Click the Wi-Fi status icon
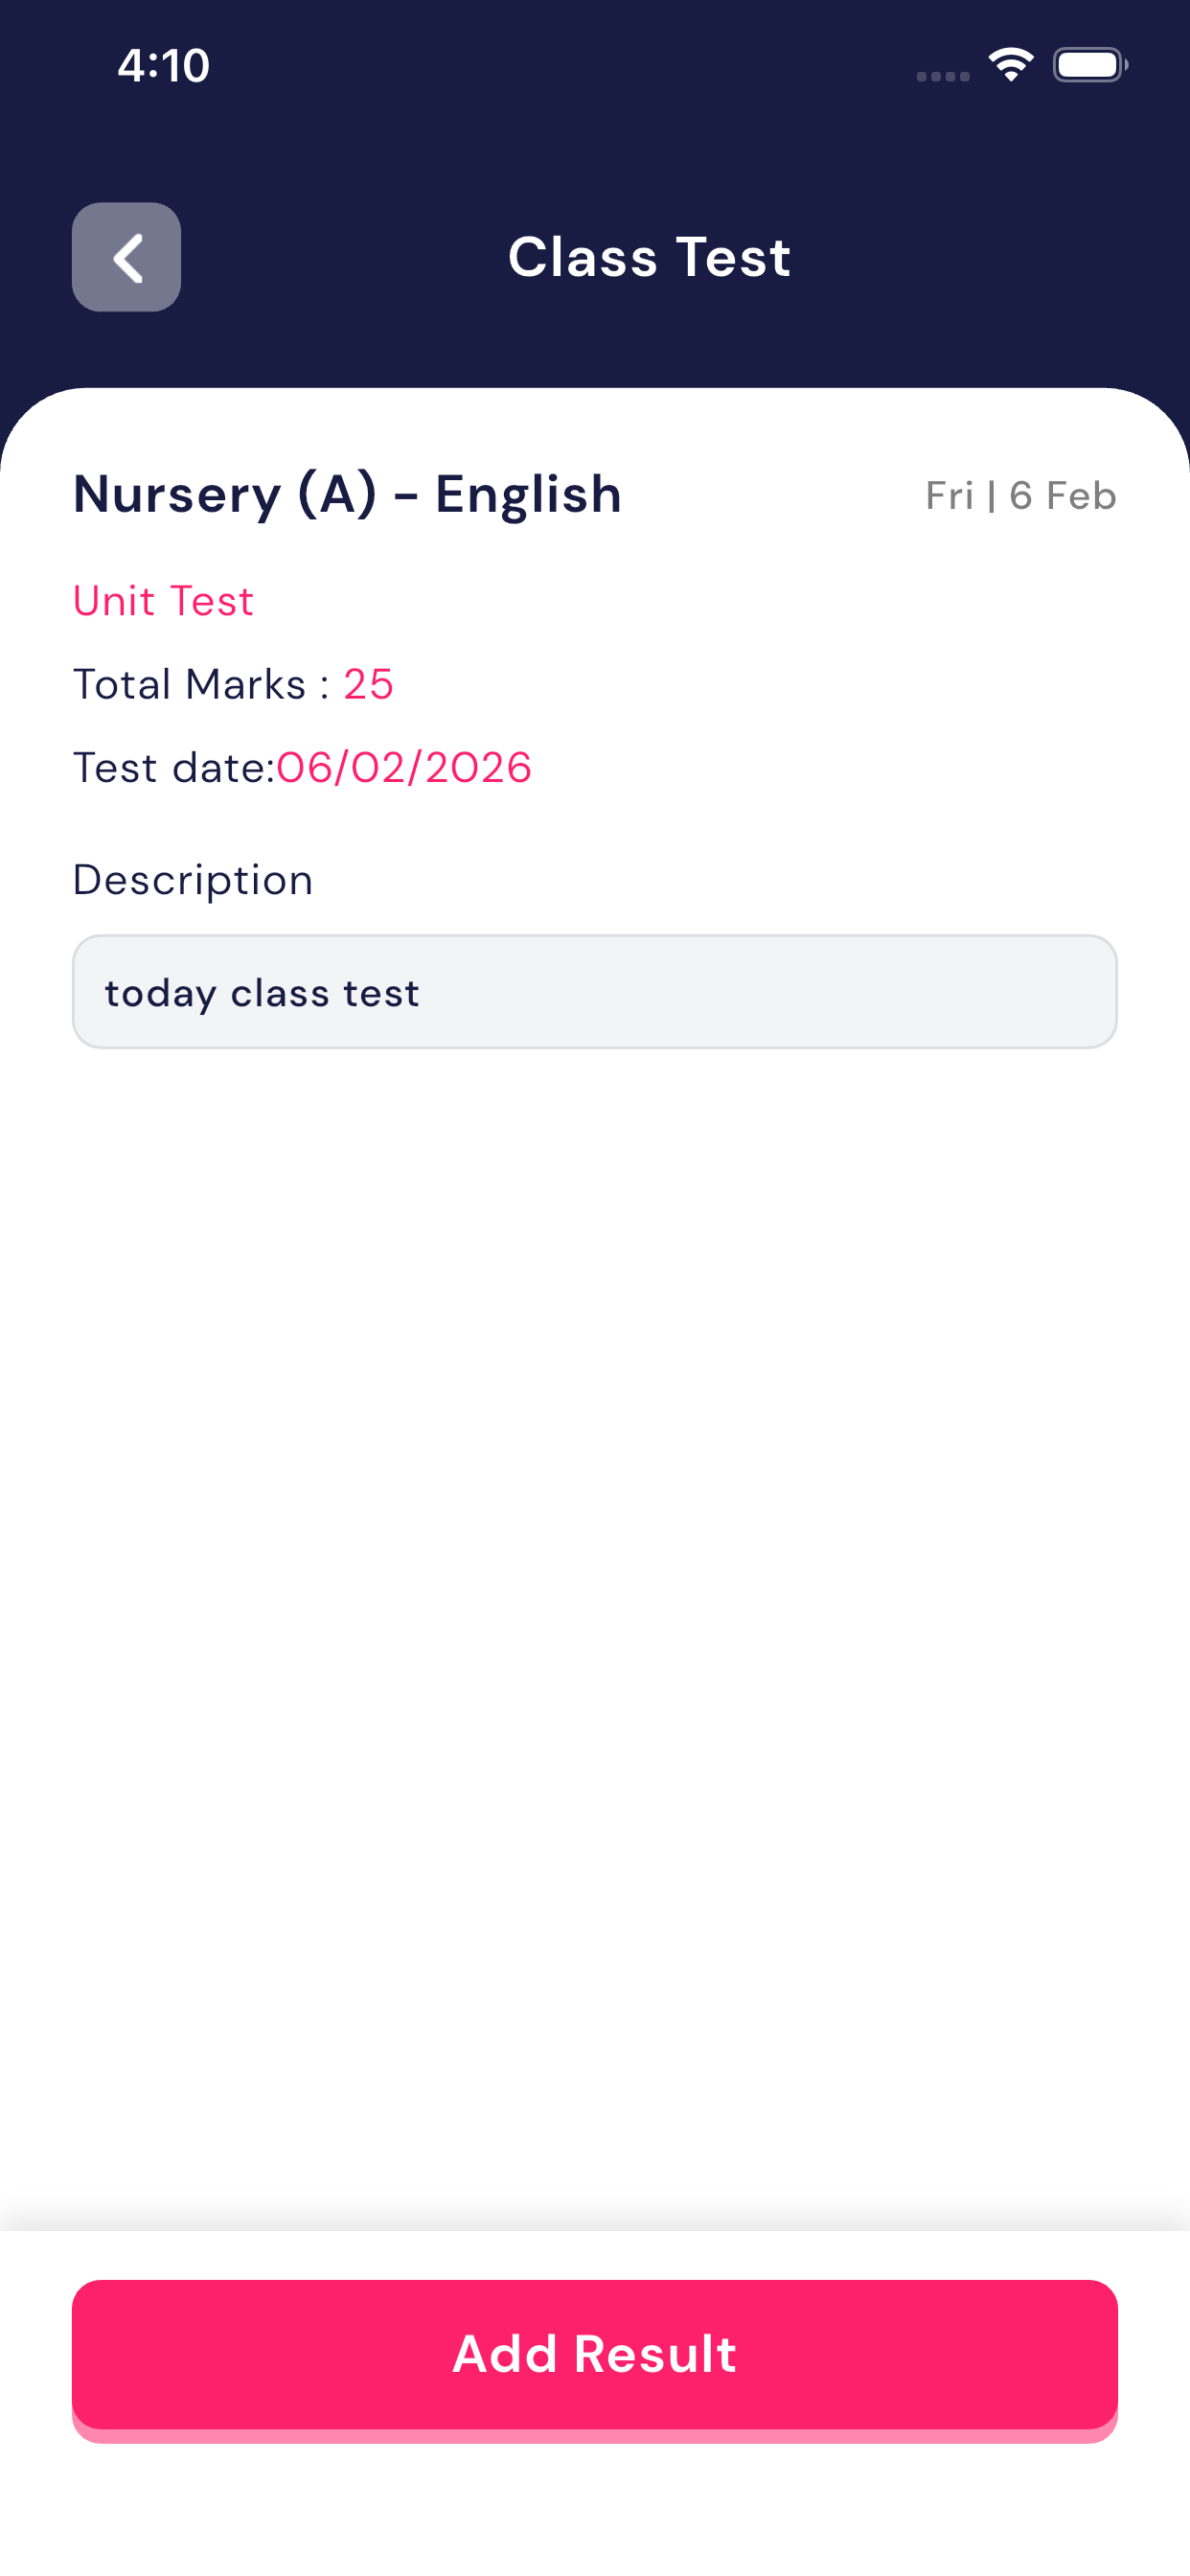This screenshot has height=2576, width=1190. coord(1010,65)
